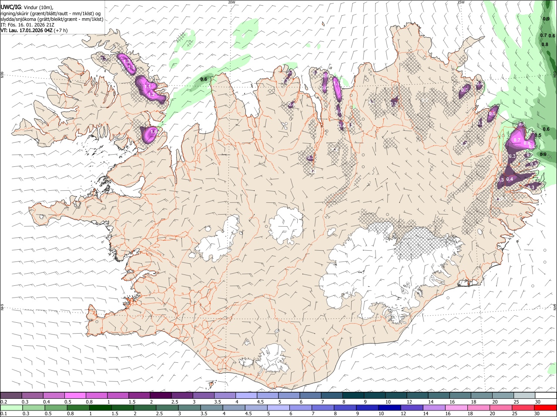Screen dimensions: 557x417
Task: Select the "IT: Fös. 16. 01. 2026 21Z" line
Action: (27, 25)
